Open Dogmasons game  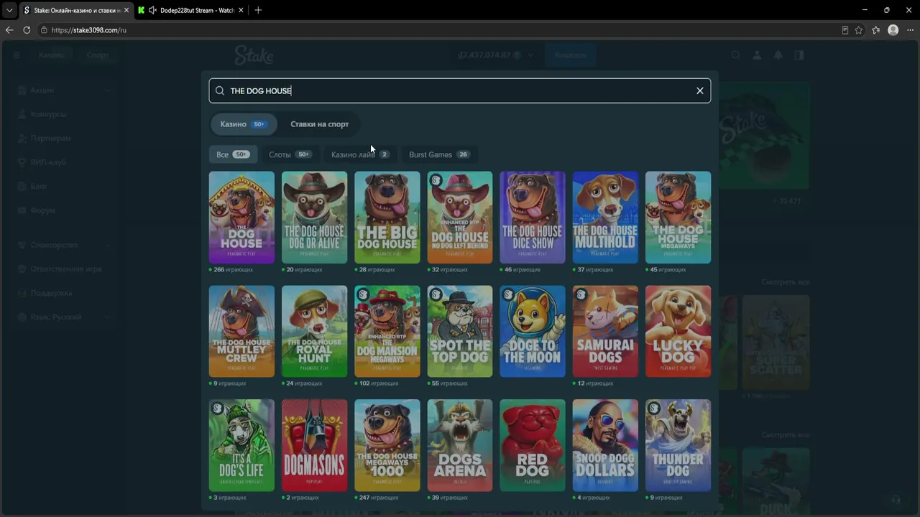pyautogui.click(x=314, y=446)
